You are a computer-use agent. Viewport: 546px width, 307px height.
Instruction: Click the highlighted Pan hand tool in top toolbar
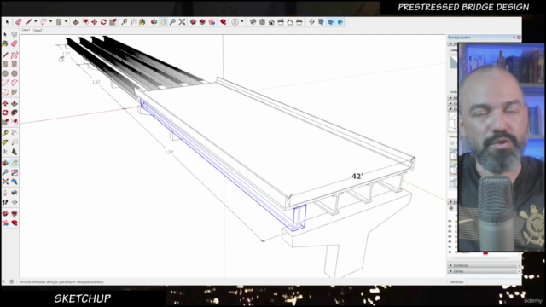tap(163, 22)
